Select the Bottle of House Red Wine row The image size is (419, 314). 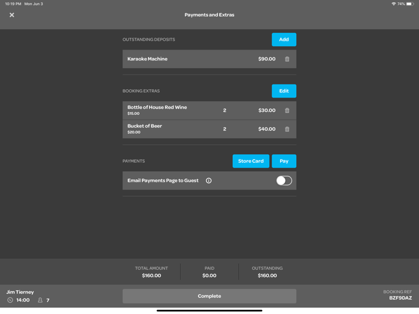coord(209,110)
